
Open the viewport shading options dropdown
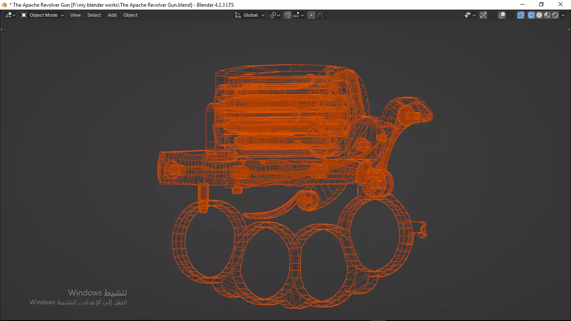coord(563,15)
